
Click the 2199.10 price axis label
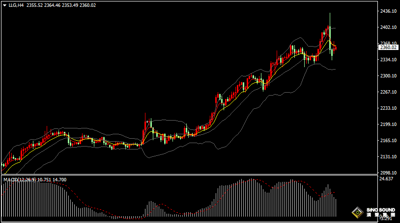click(x=388, y=124)
